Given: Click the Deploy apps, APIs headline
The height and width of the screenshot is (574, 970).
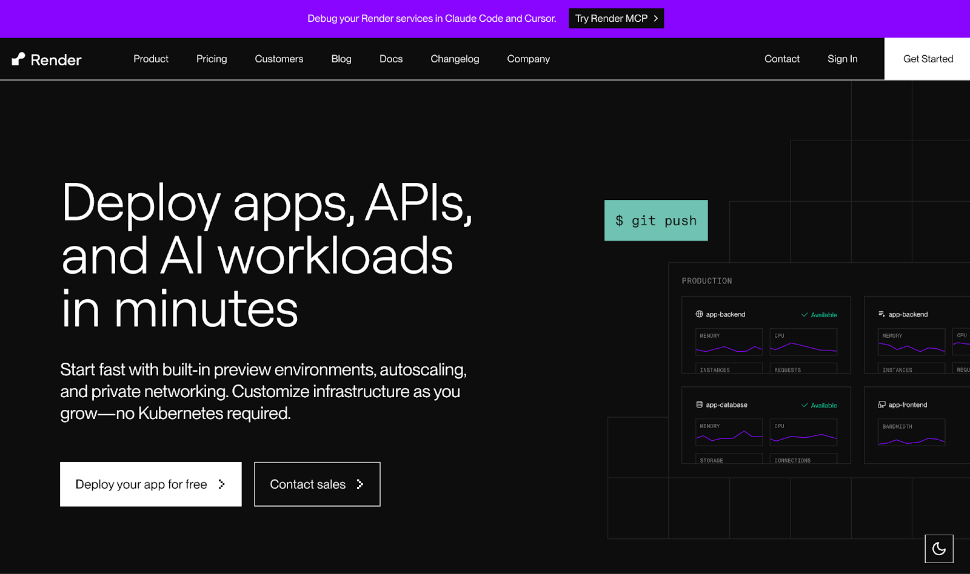Looking at the screenshot, I should (x=267, y=255).
